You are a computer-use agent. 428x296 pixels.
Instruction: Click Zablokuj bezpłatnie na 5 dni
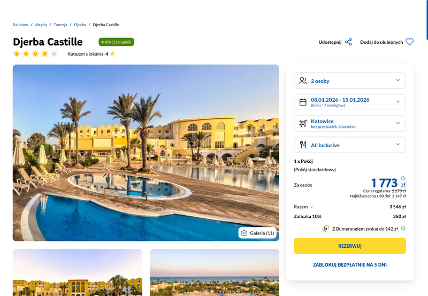tap(350, 264)
